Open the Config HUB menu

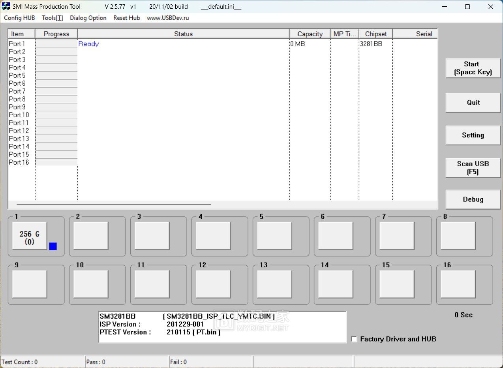[x=19, y=18]
